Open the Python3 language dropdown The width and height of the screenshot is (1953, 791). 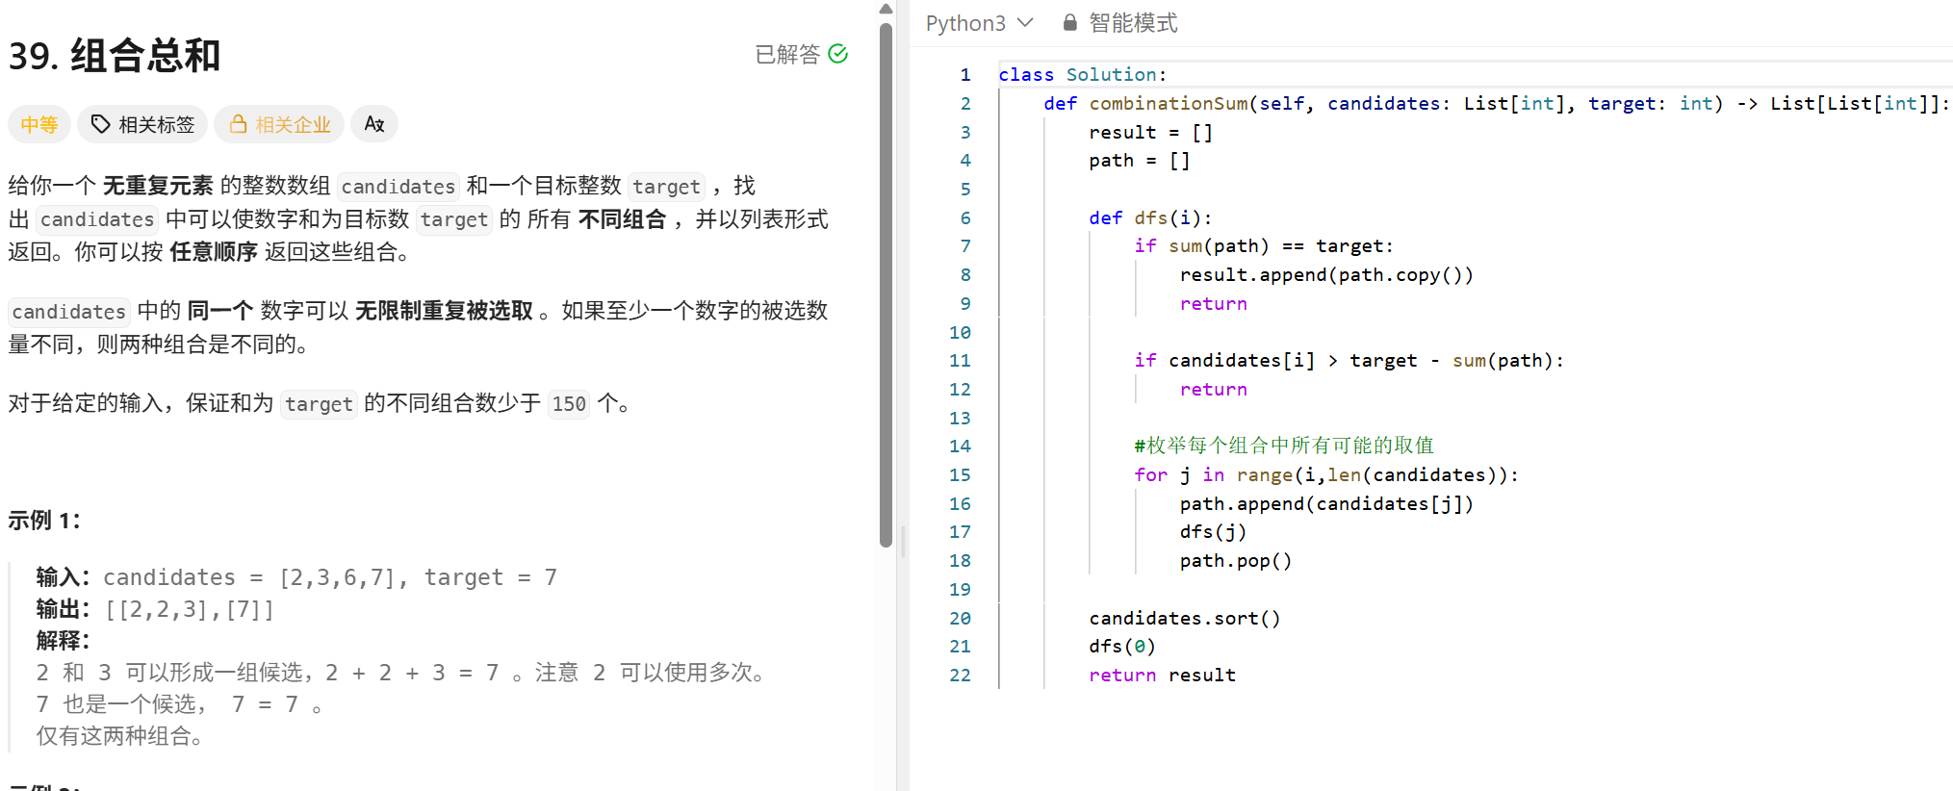(x=979, y=22)
